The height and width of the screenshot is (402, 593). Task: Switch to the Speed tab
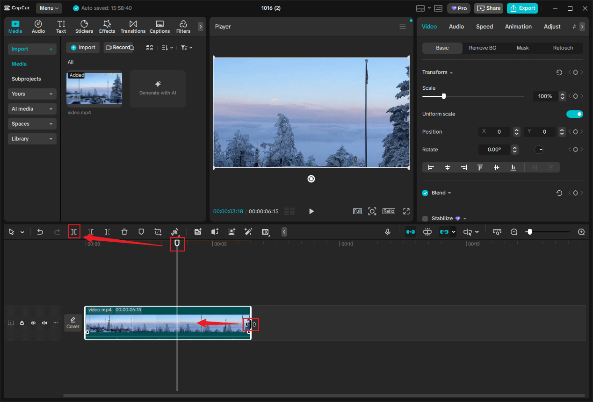click(484, 27)
